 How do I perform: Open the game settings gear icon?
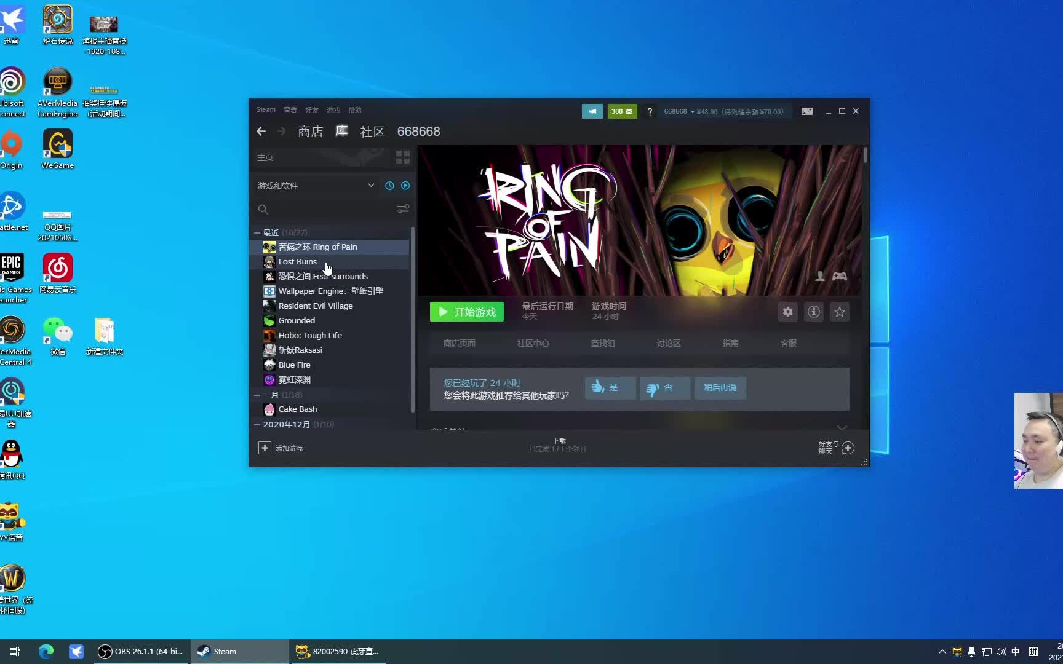pyautogui.click(x=788, y=312)
